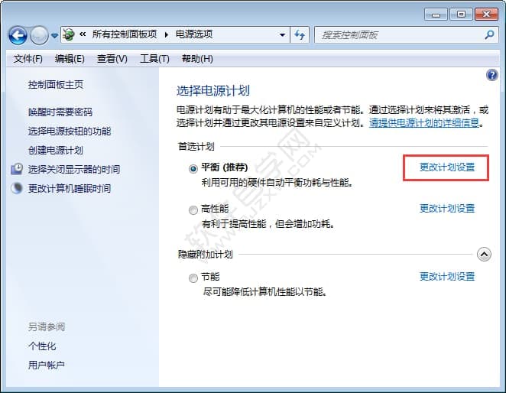
Task: Click the power options icon in the address bar
Action: point(70,35)
